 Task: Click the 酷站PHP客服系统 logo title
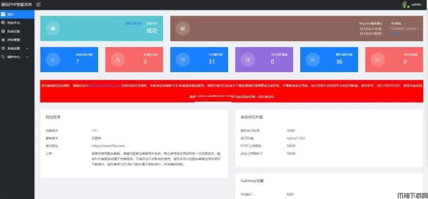[x=16, y=4]
